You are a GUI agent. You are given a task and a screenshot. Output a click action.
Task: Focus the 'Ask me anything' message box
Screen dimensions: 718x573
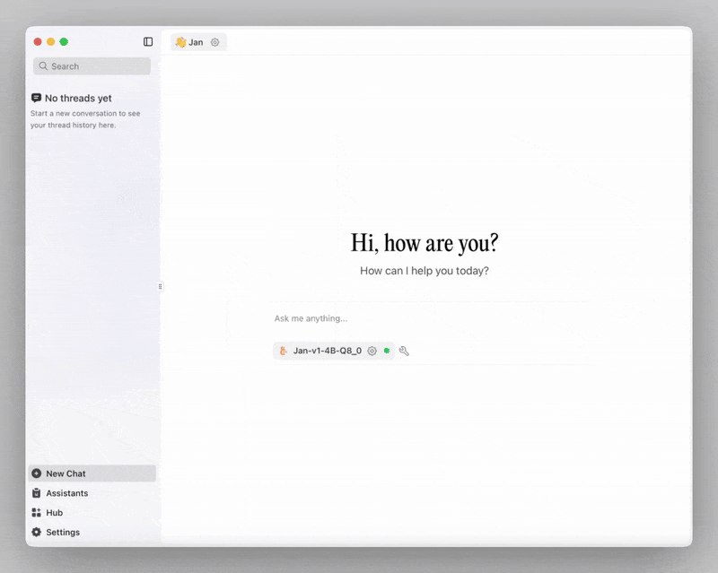click(x=431, y=318)
